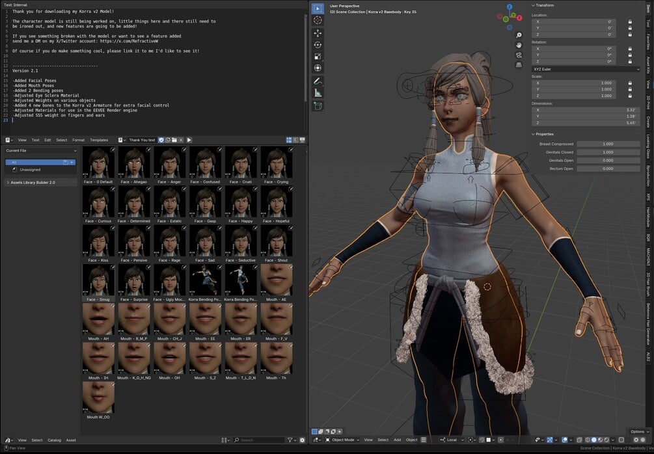Select solid shading mode icon
Screen dimensions: 654x454
[594, 440]
